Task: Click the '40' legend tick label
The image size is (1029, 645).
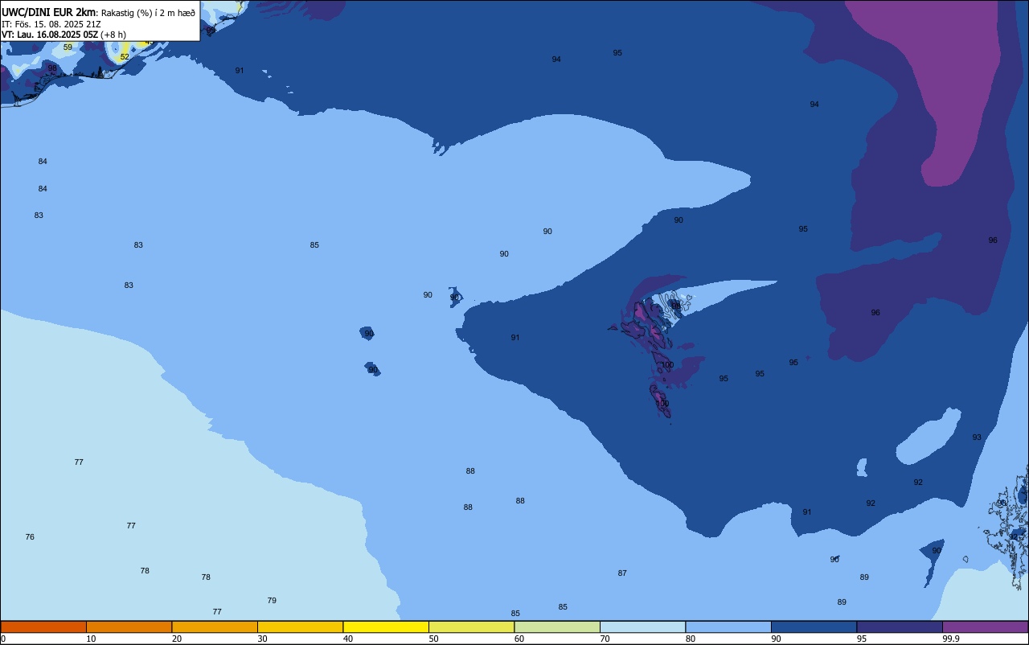Action: (348, 639)
